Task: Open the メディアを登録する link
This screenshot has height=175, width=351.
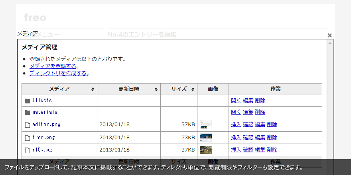Action: (x=53, y=66)
